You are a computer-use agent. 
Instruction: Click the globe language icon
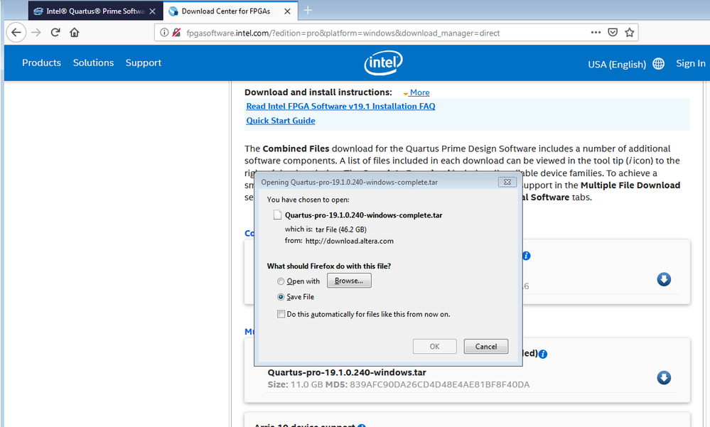(x=658, y=64)
